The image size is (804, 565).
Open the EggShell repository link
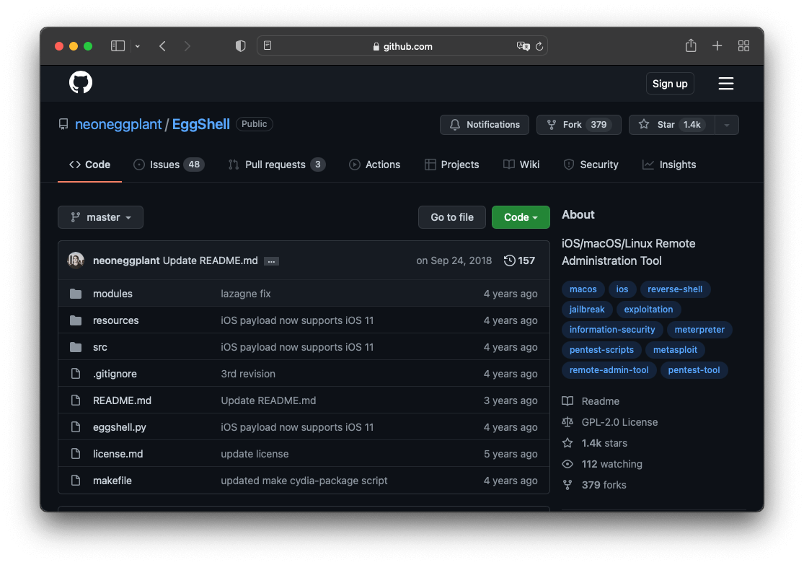pyautogui.click(x=201, y=125)
